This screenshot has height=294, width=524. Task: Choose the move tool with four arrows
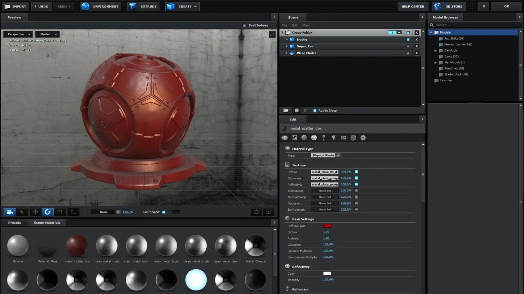pyautogui.click(x=35, y=212)
